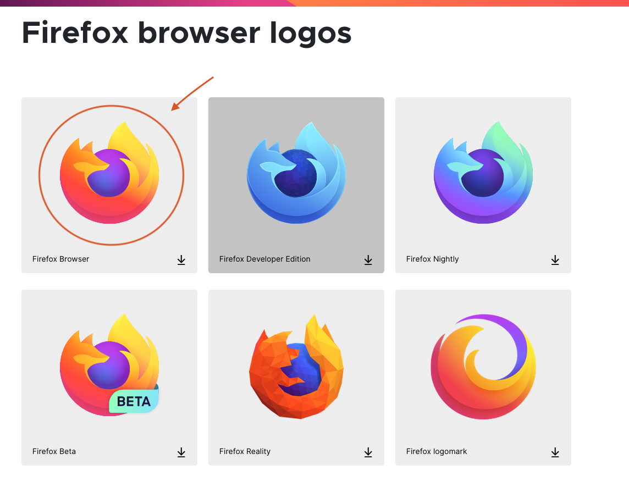This screenshot has width=629, height=487.
Task: Download the Firefox logomark
Action: [555, 452]
